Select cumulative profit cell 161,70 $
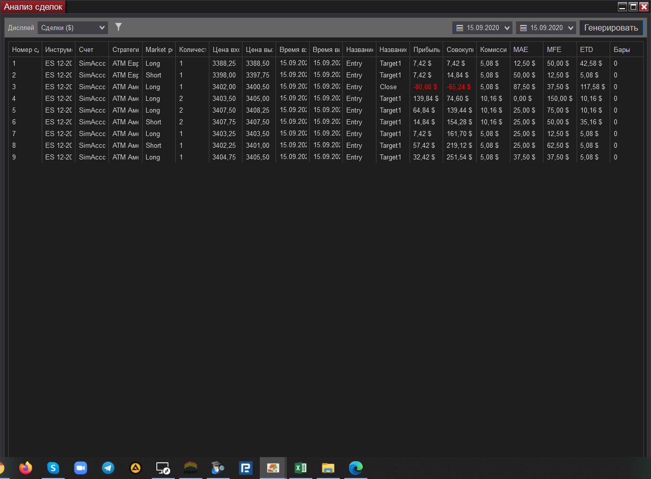This screenshot has height=479, width=651. coord(460,134)
